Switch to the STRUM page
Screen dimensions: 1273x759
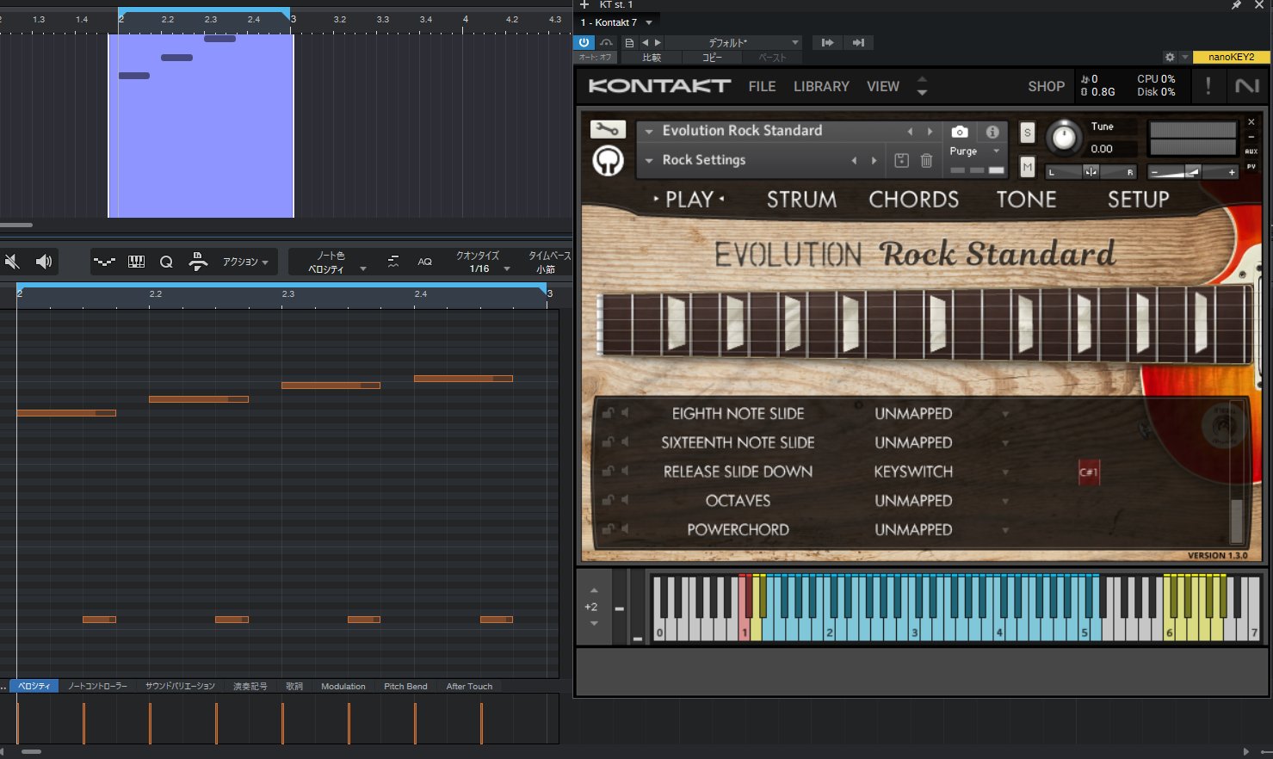tap(801, 200)
